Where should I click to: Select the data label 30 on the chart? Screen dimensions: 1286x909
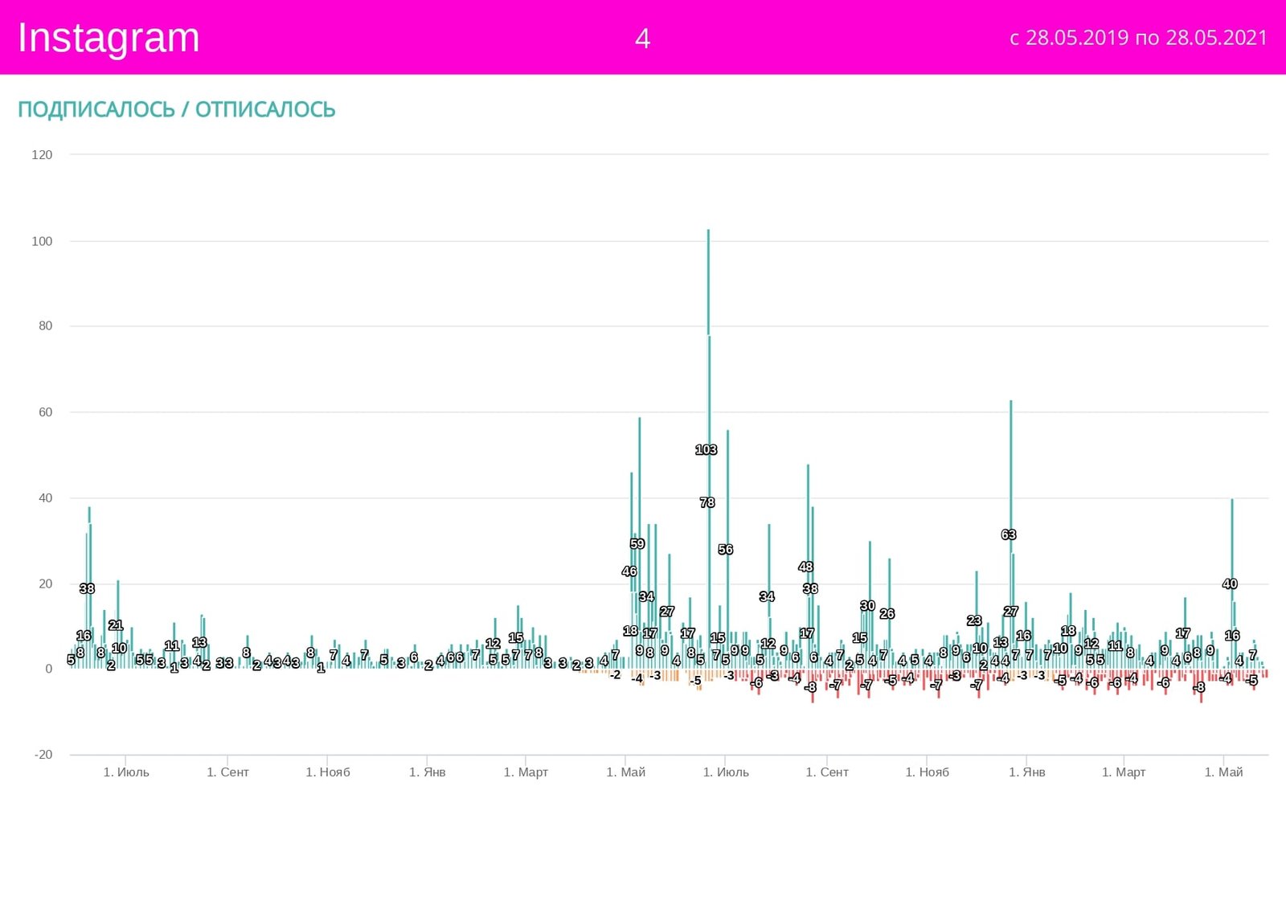[867, 606]
